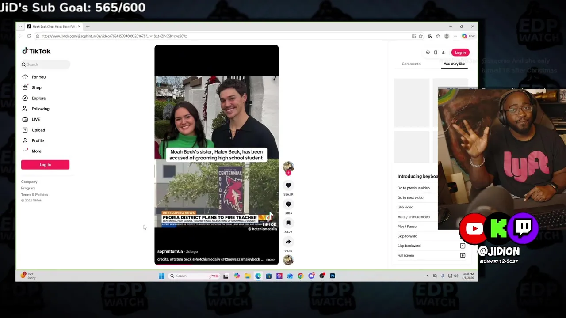
Task: Expand the Company footer section
Action: [x=29, y=182]
